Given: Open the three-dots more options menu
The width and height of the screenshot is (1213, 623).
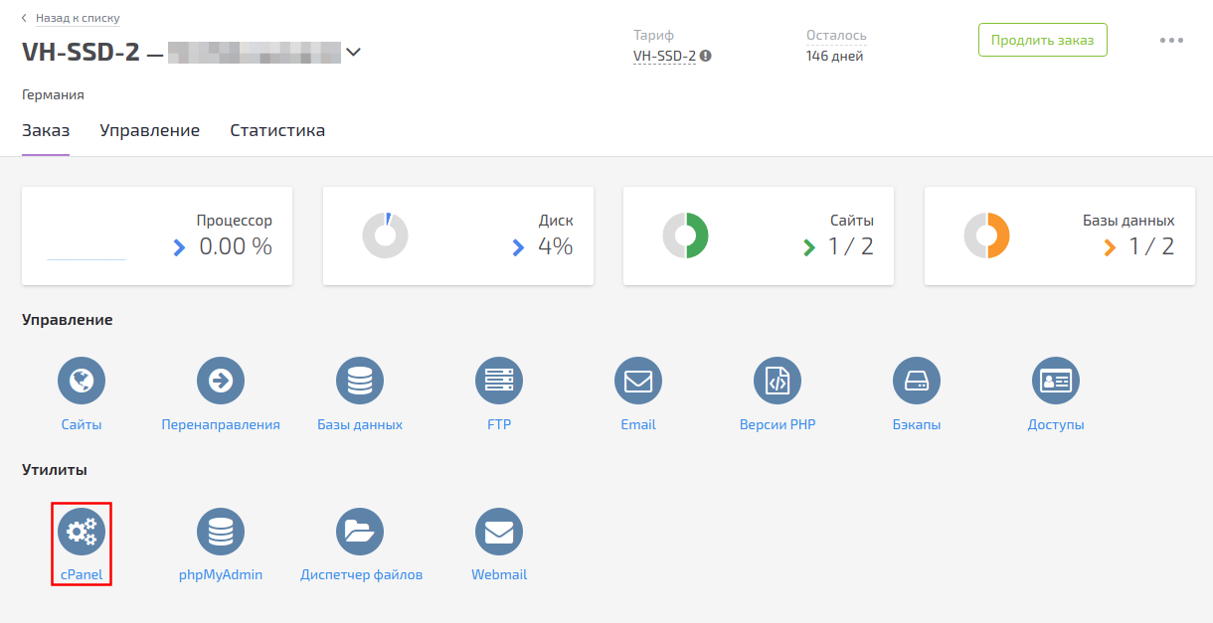Looking at the screenshot, I should pos(1171,41).
